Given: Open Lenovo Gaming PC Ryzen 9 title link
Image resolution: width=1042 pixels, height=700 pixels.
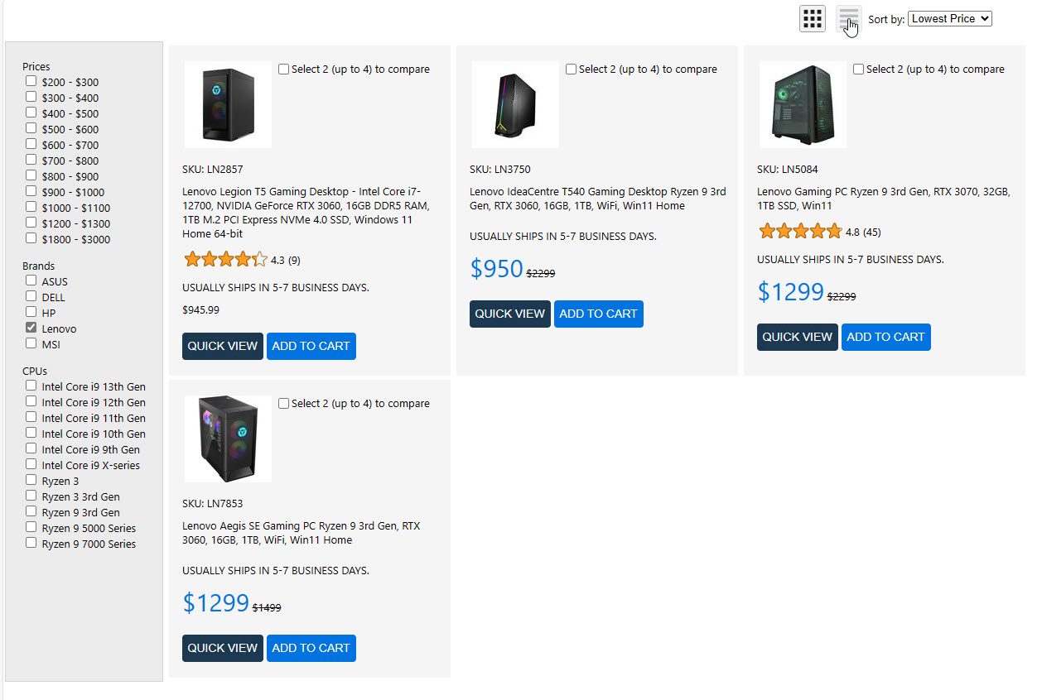Looking at the screenshot, I should coord(883,199).
